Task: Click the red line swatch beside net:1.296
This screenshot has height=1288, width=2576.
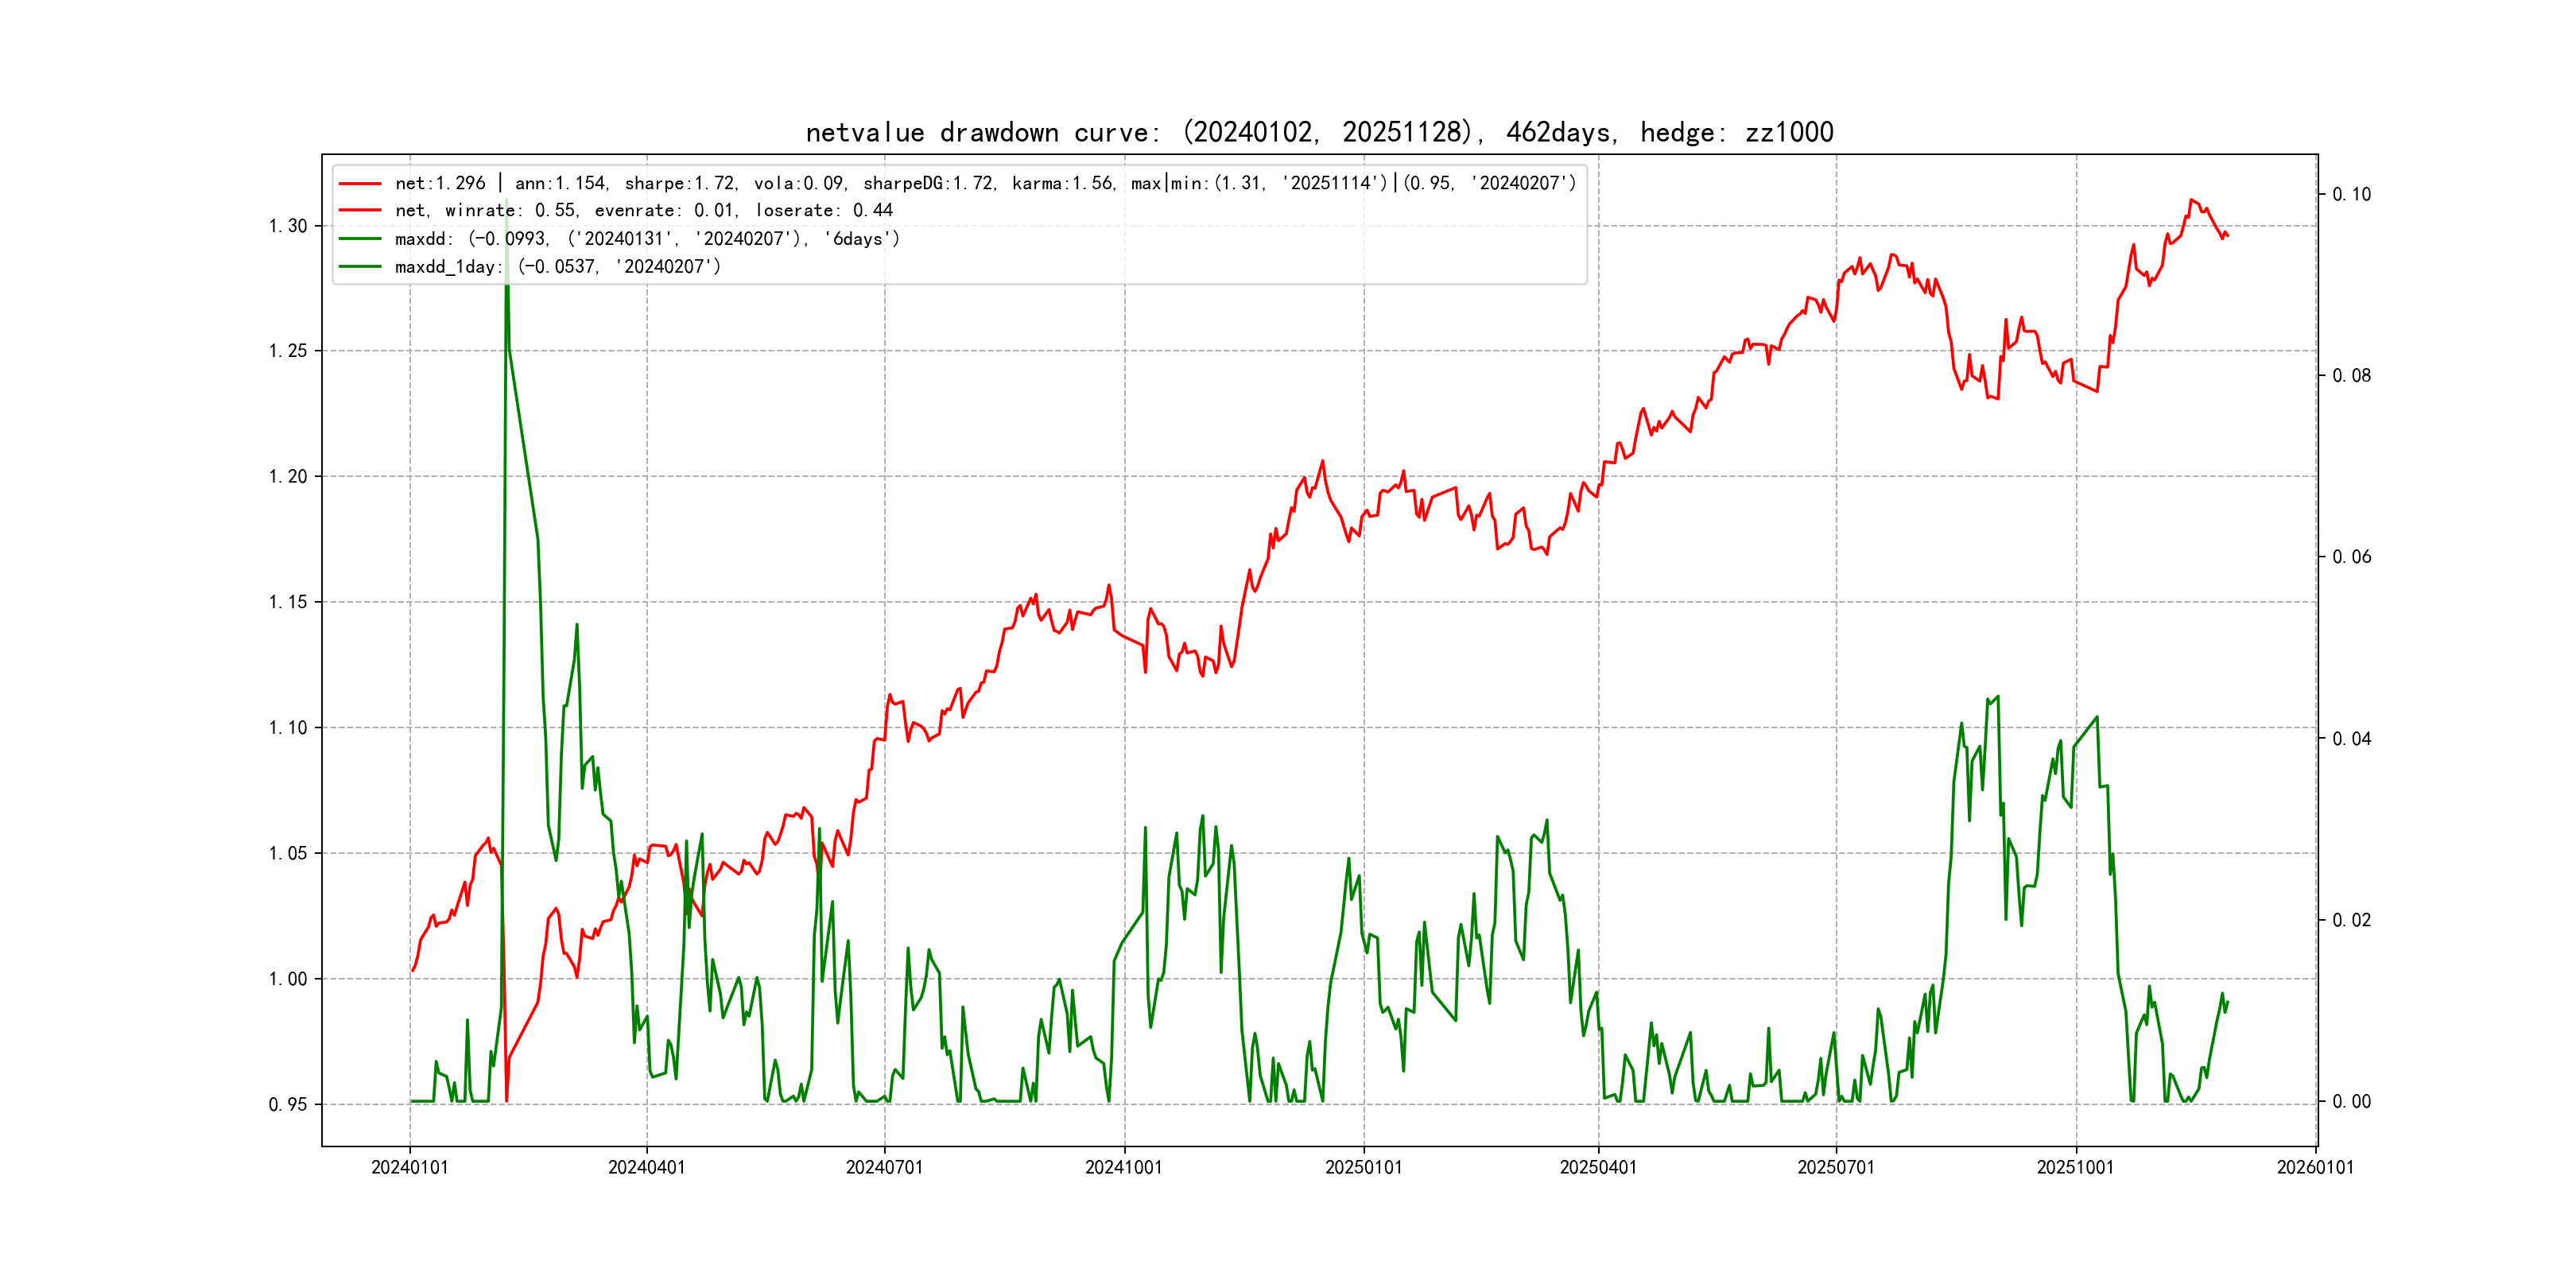Action: [360, 184]
